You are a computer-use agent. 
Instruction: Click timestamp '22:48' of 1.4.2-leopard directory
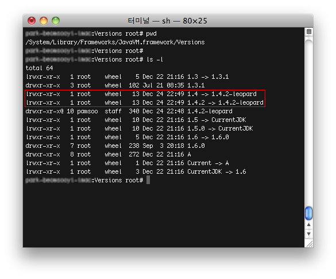point(175,111)
